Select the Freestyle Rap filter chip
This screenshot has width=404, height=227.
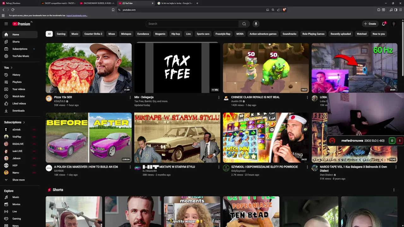click(x=223, y=34)
